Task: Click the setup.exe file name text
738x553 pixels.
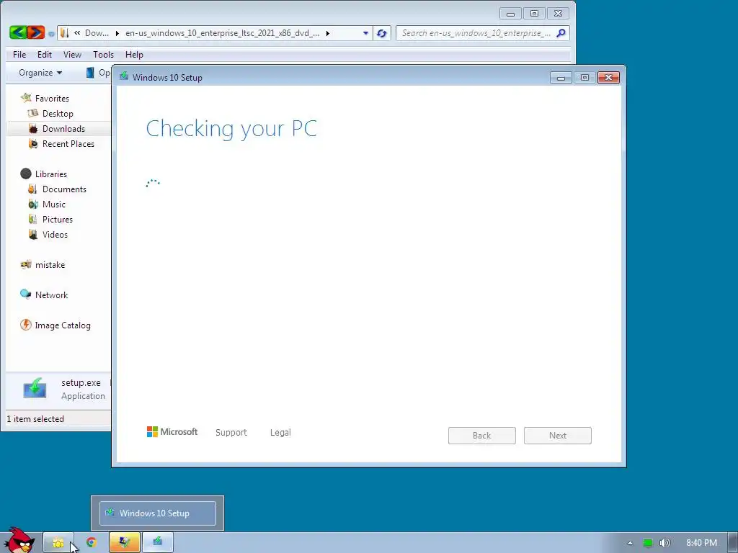Action: click(81, 383)
